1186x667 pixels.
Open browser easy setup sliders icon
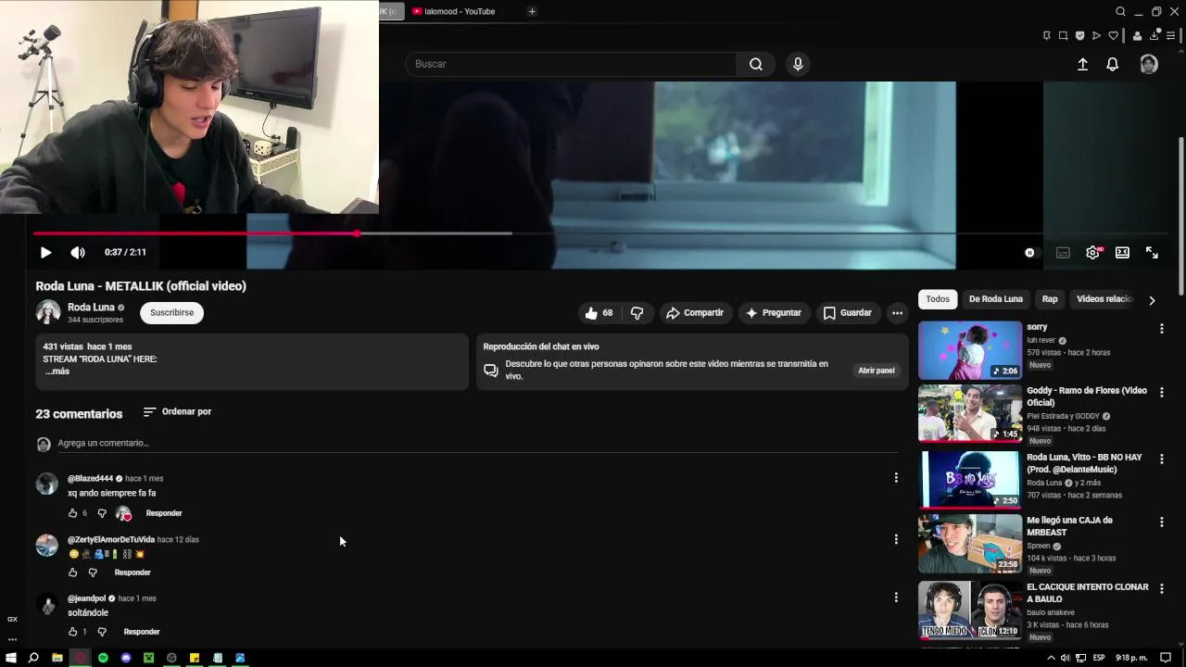[x=1171, y=36]
